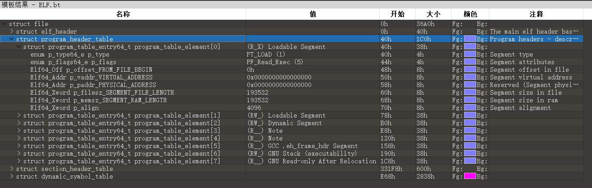Collapse the struct file root node
The width and height of the screenshot is (592, 188).
4,24
